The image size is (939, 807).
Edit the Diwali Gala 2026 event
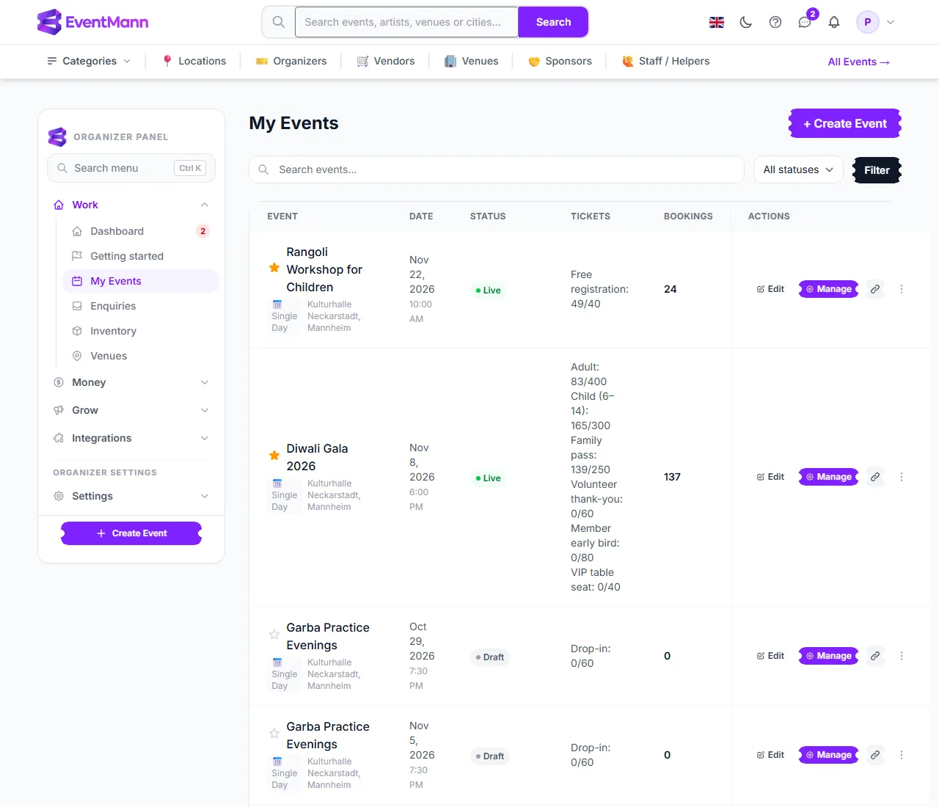(x=771, y=477)
